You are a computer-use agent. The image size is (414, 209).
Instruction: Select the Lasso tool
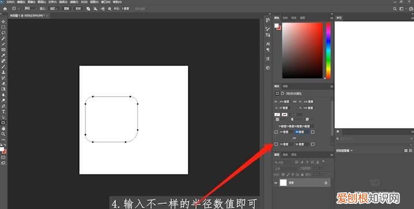pos(3,33)
